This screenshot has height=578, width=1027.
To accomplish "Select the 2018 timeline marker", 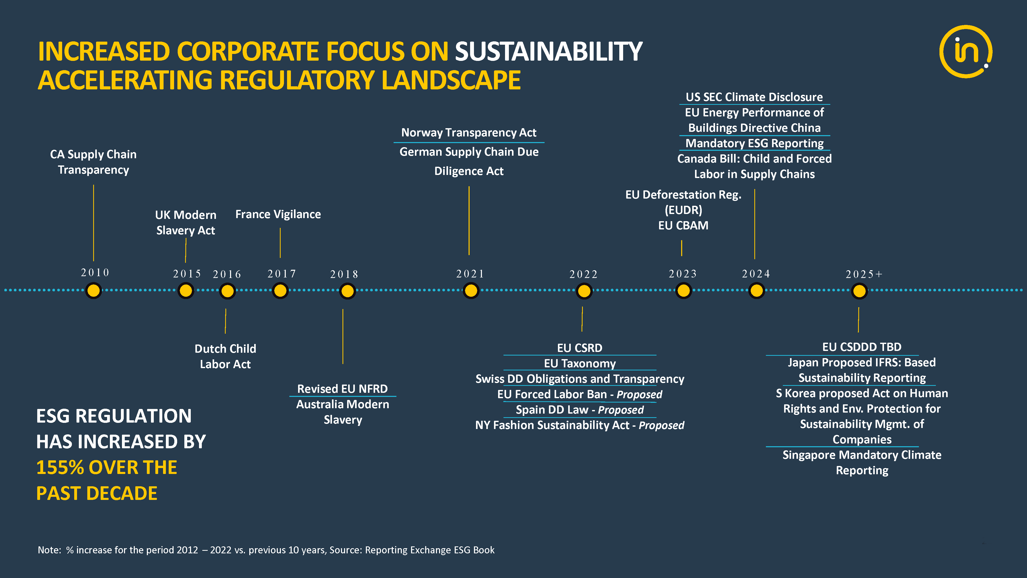I will (x=347, y=291).
